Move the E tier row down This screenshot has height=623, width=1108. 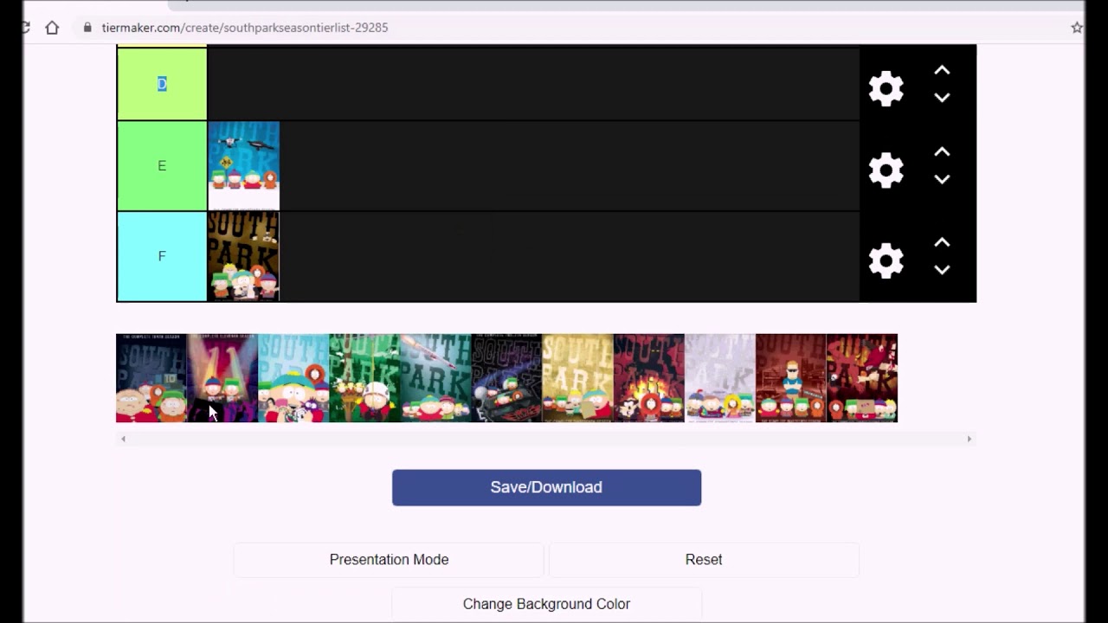[942, 179]
